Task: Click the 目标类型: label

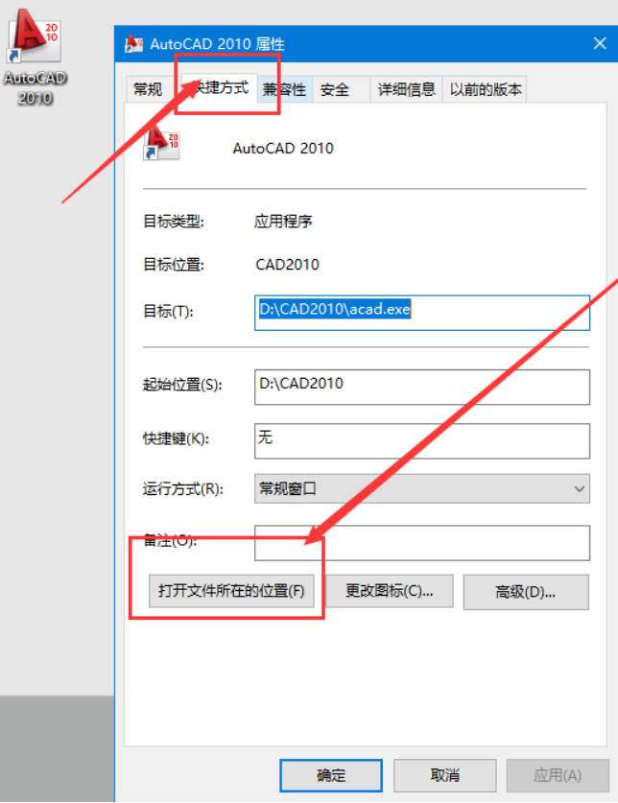Action: 173,222
